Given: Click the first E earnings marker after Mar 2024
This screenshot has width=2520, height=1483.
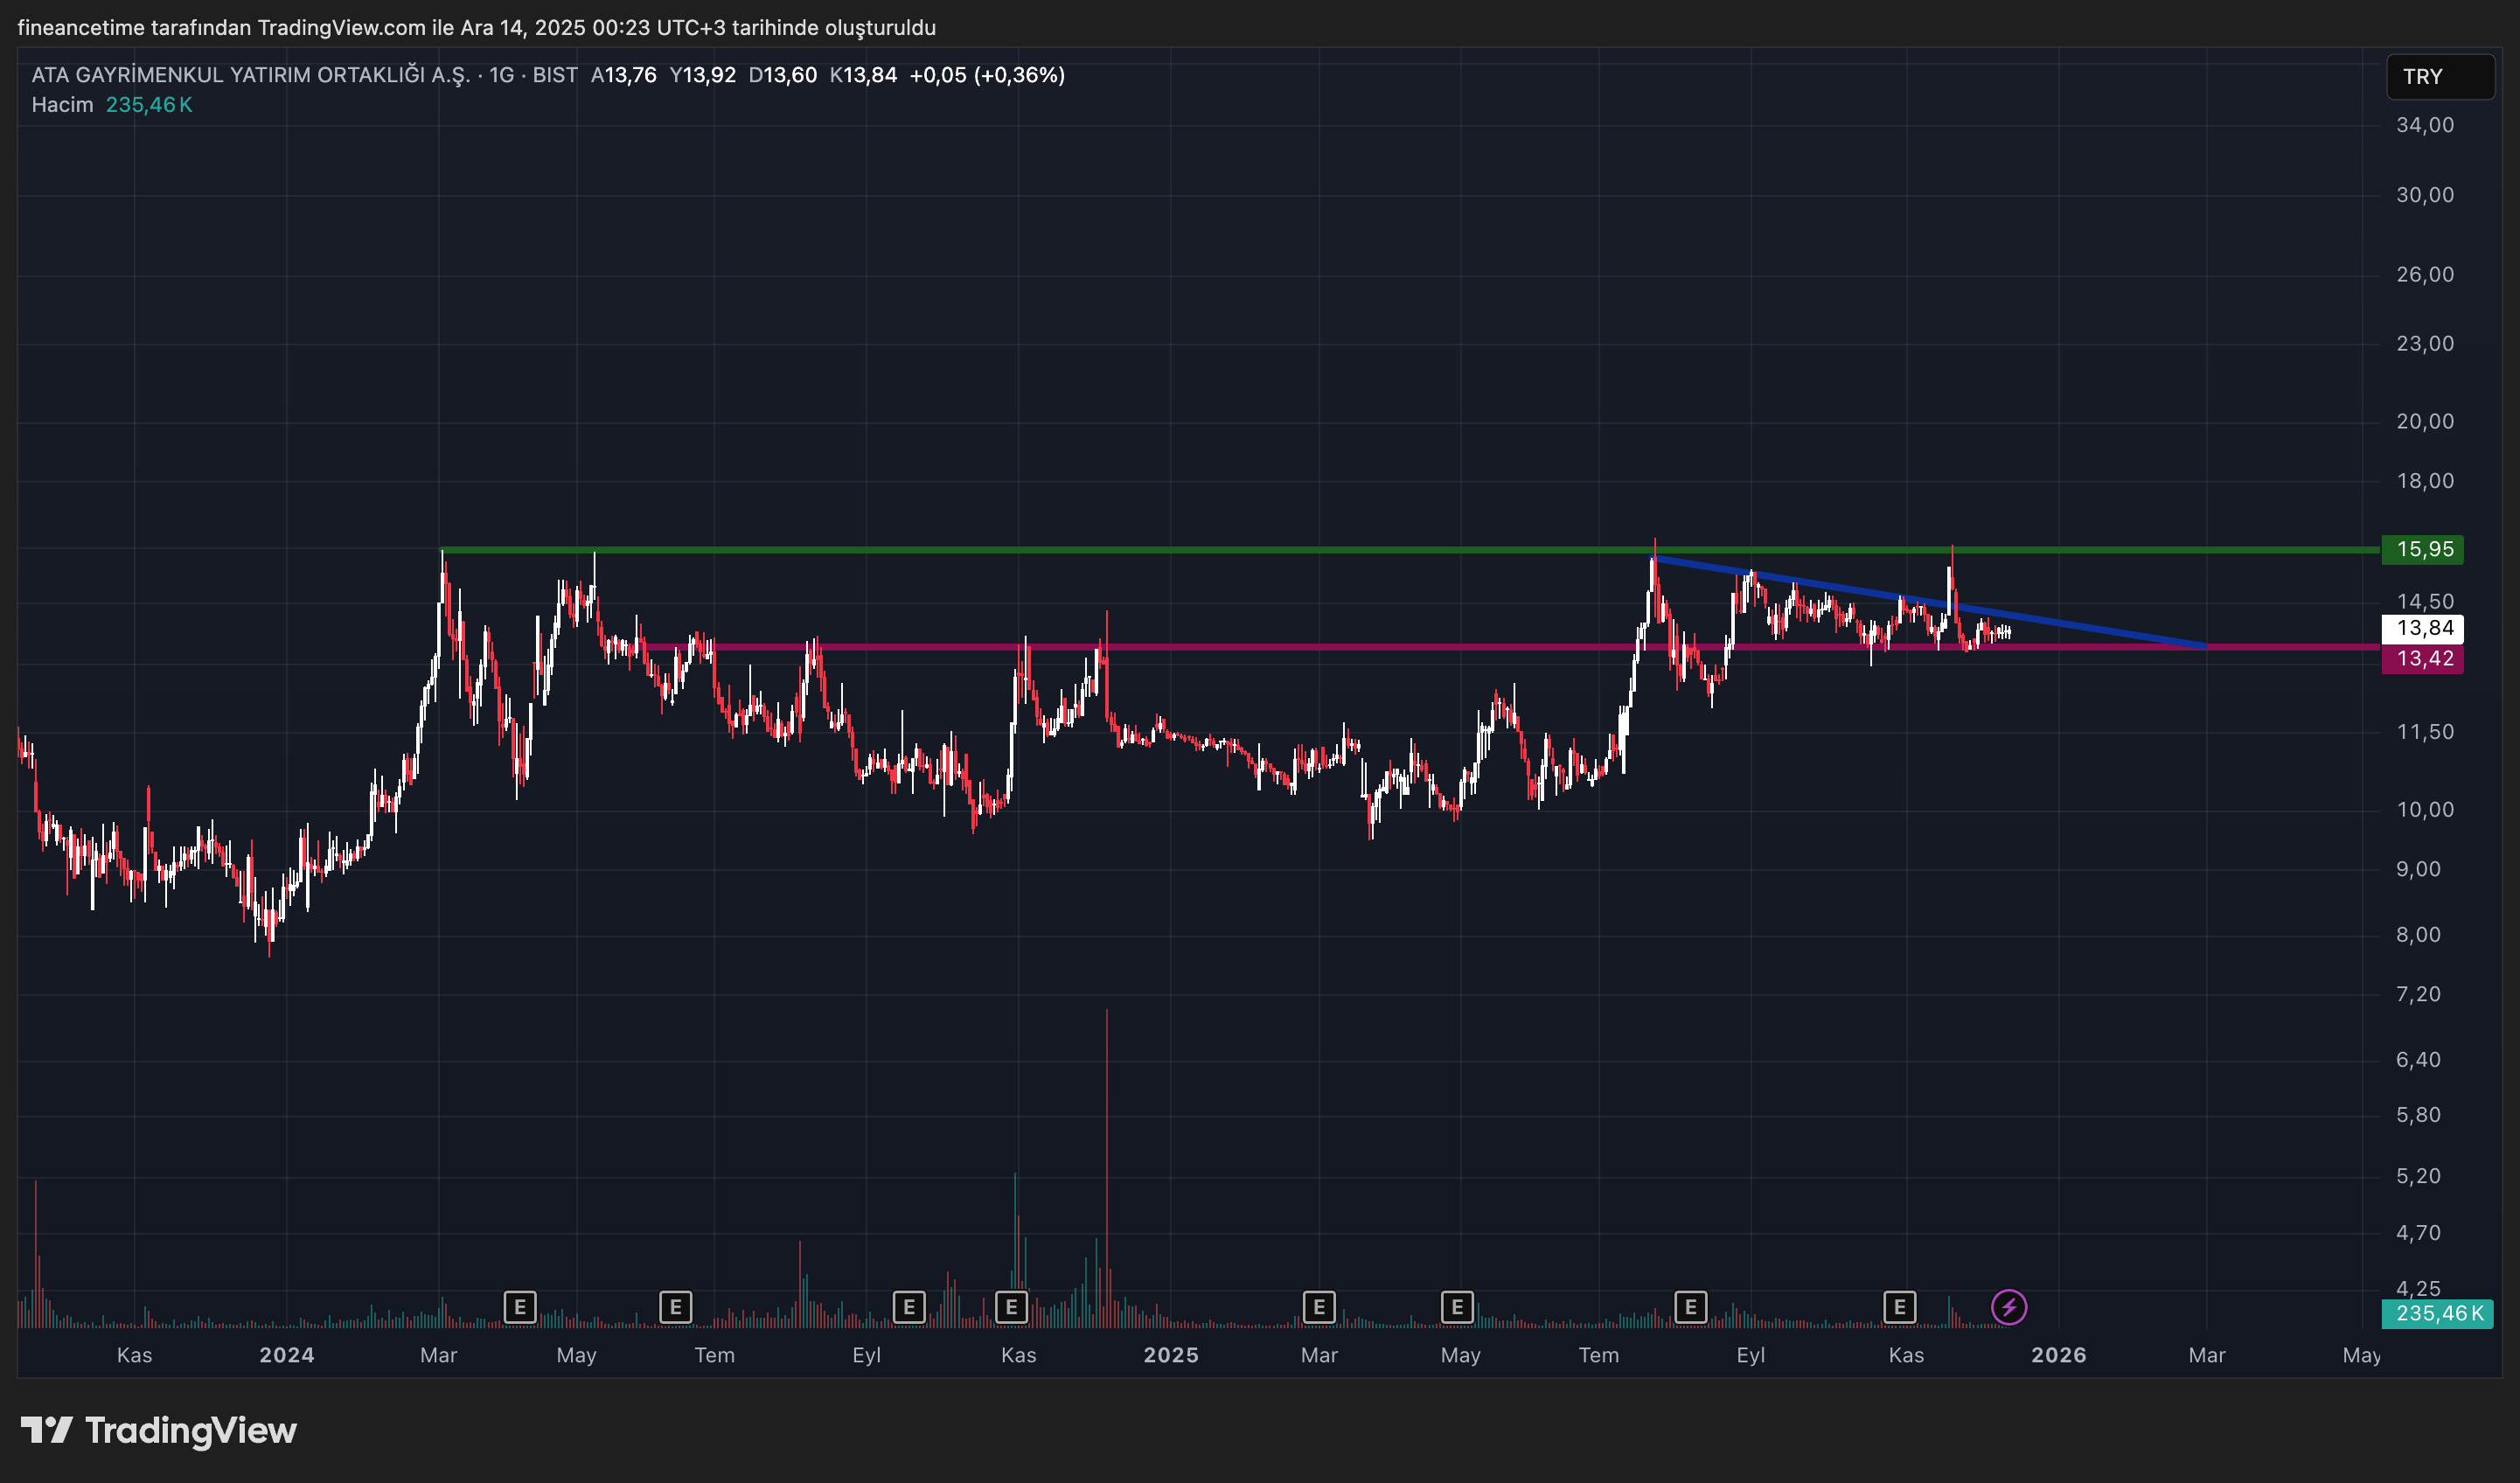Looking at the screenshot, I should coord(520,1307).
